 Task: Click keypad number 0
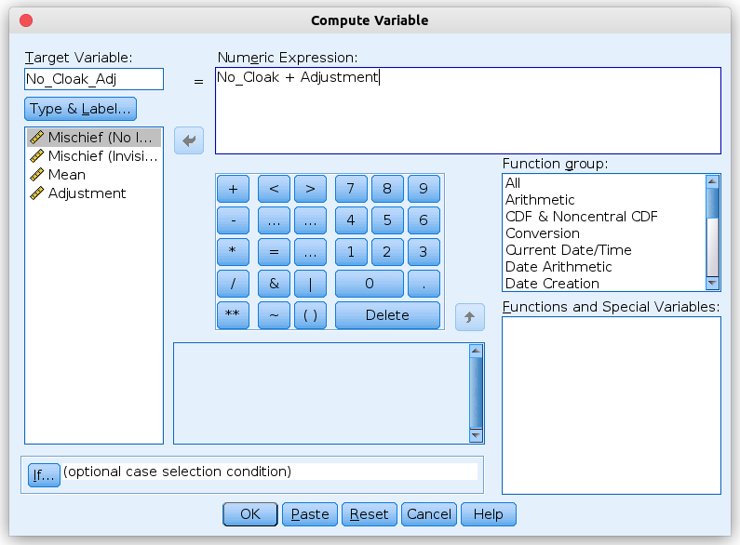pyautogui.click(x=370, y=284)
